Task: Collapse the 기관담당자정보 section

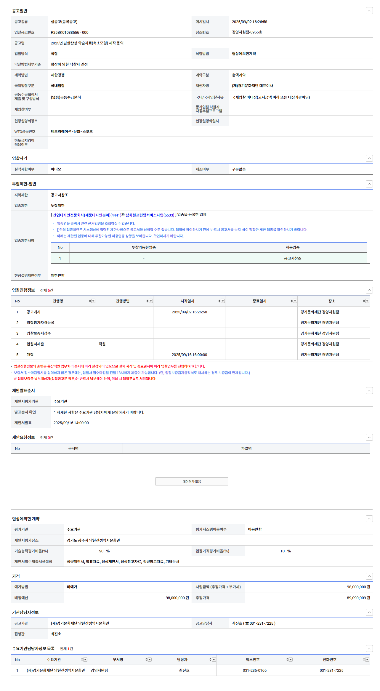Action: pyautogui.click(x=369, y=612)
